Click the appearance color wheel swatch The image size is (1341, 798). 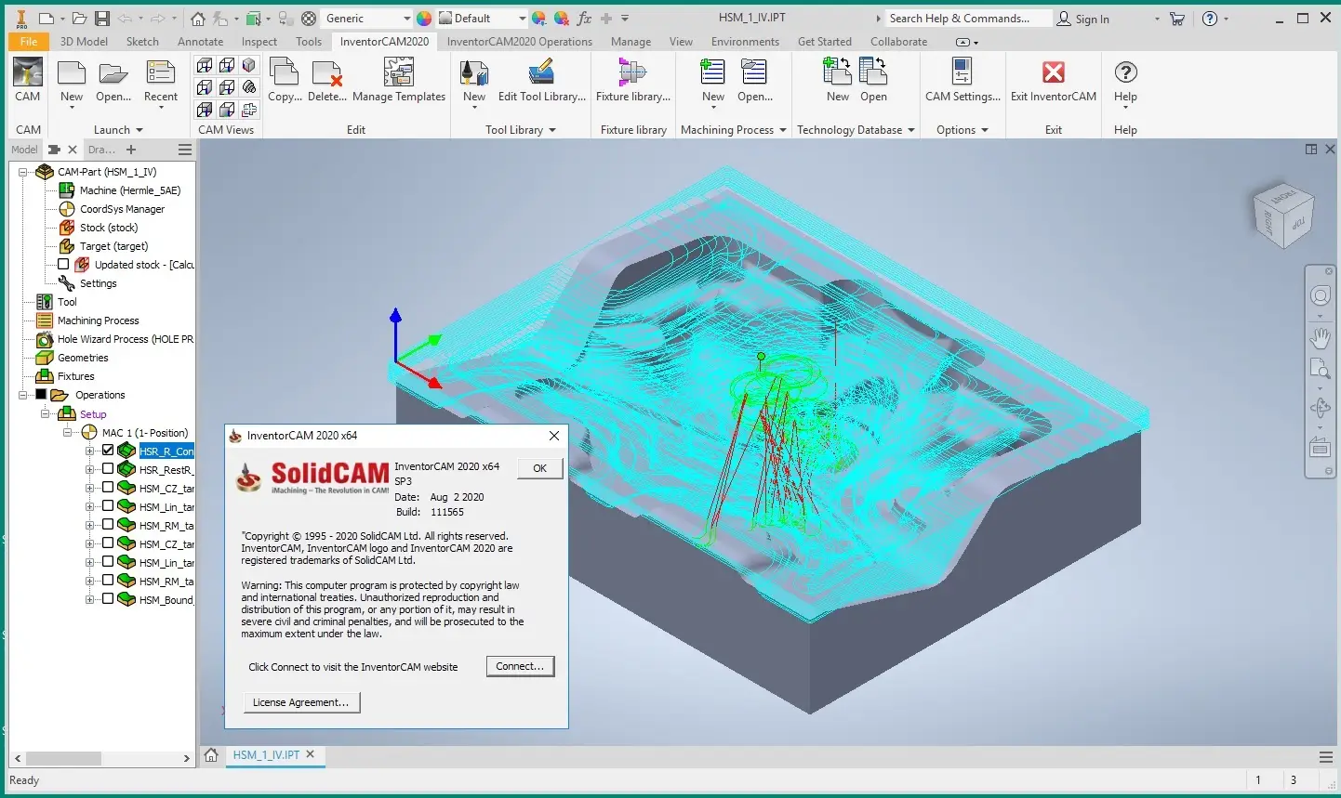click(424, 19)
